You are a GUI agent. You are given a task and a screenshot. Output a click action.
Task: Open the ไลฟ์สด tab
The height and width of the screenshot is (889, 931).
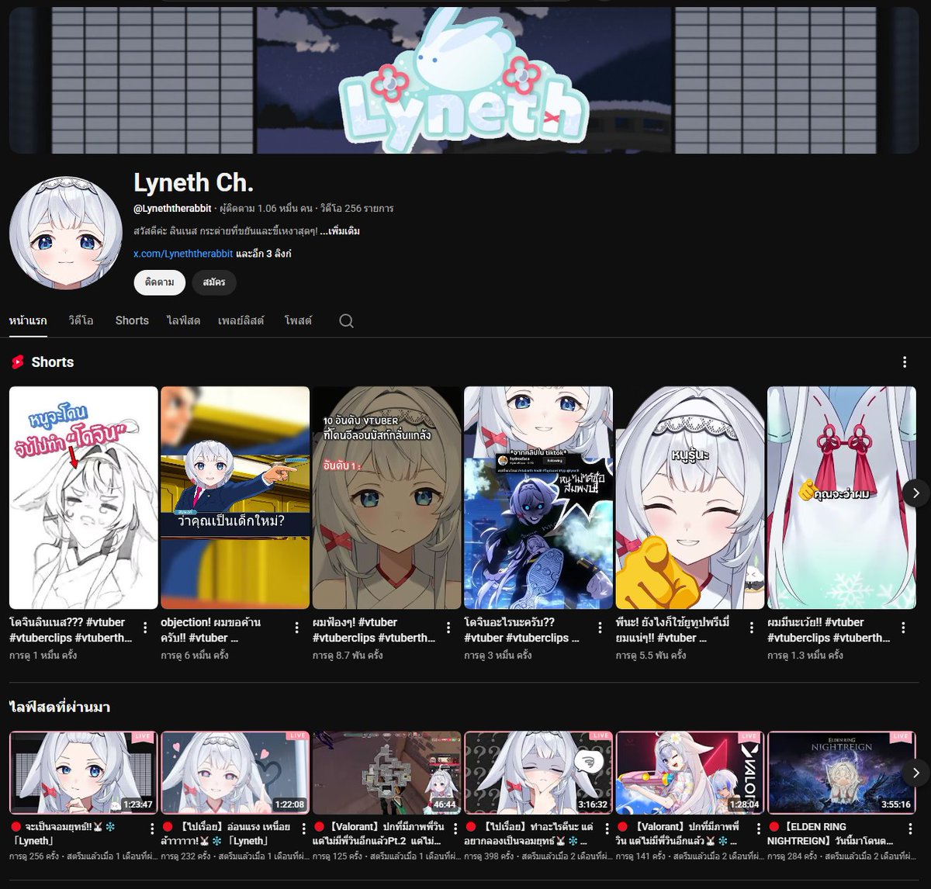pos(183,320)
